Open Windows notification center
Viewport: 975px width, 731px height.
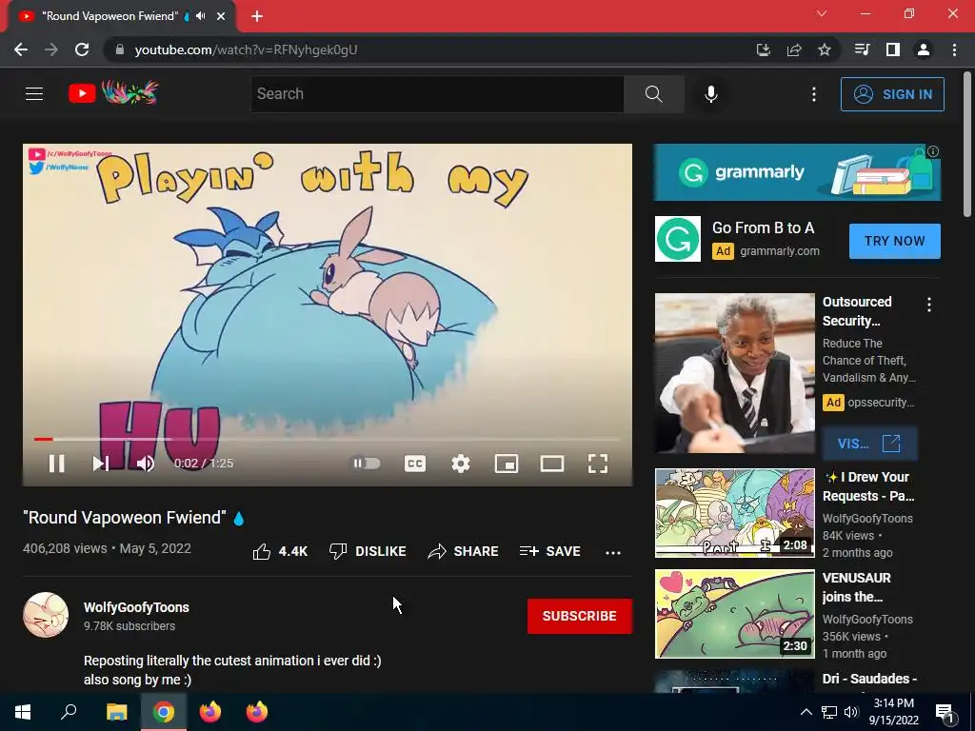(945, 712)
